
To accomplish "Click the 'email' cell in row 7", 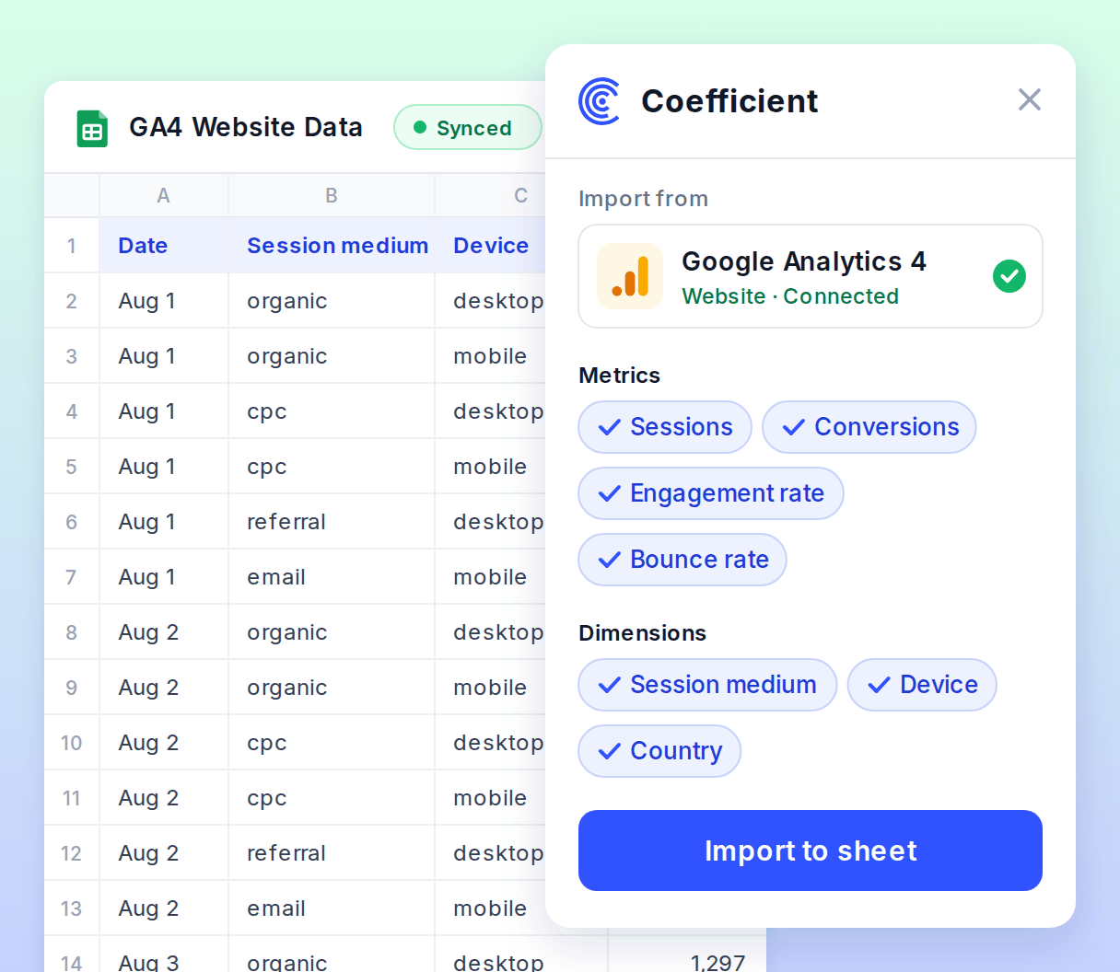I will (x=332, y=577).
